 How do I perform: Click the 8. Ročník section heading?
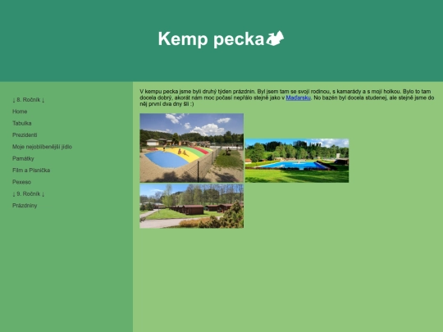28,100
